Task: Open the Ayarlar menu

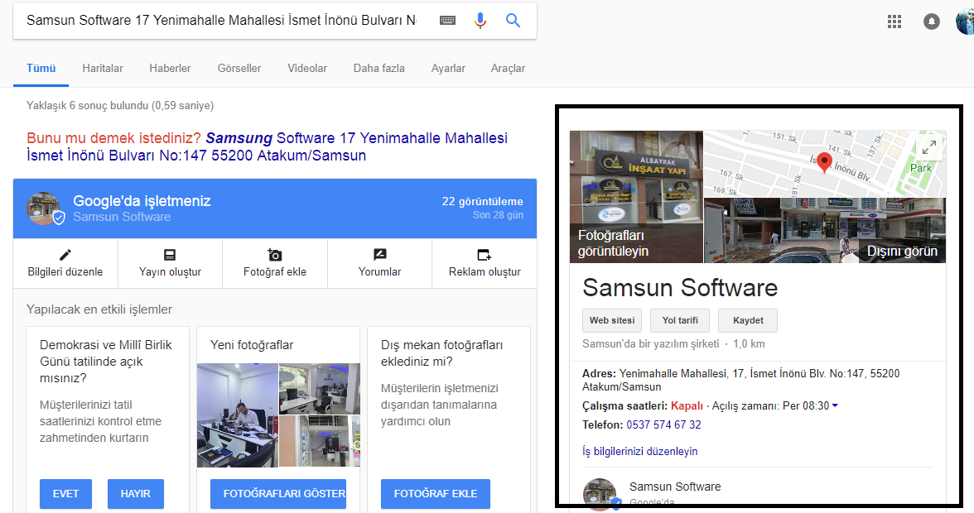Action: tap(448, 68)
